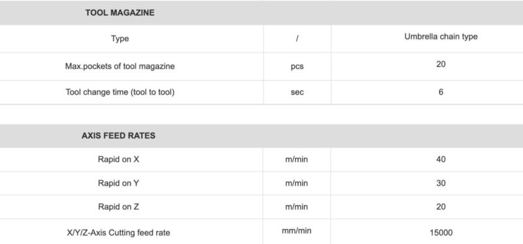Select the Rapid on X label
Screen dimensions: 523x244
(x=118, y=159)
